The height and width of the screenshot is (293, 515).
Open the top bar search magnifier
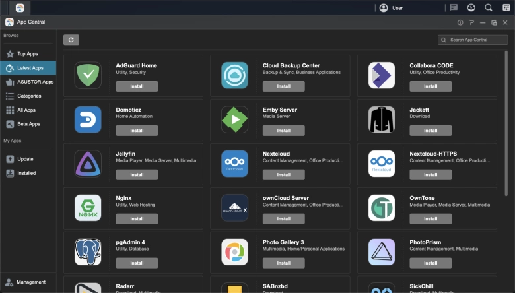point(489,8)
